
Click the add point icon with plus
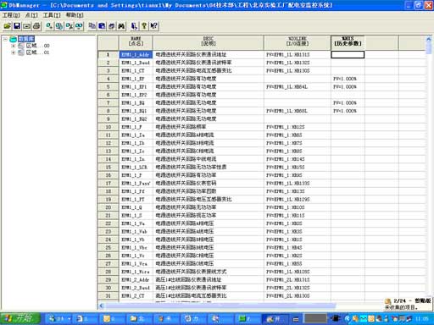[x=49, y=26]
